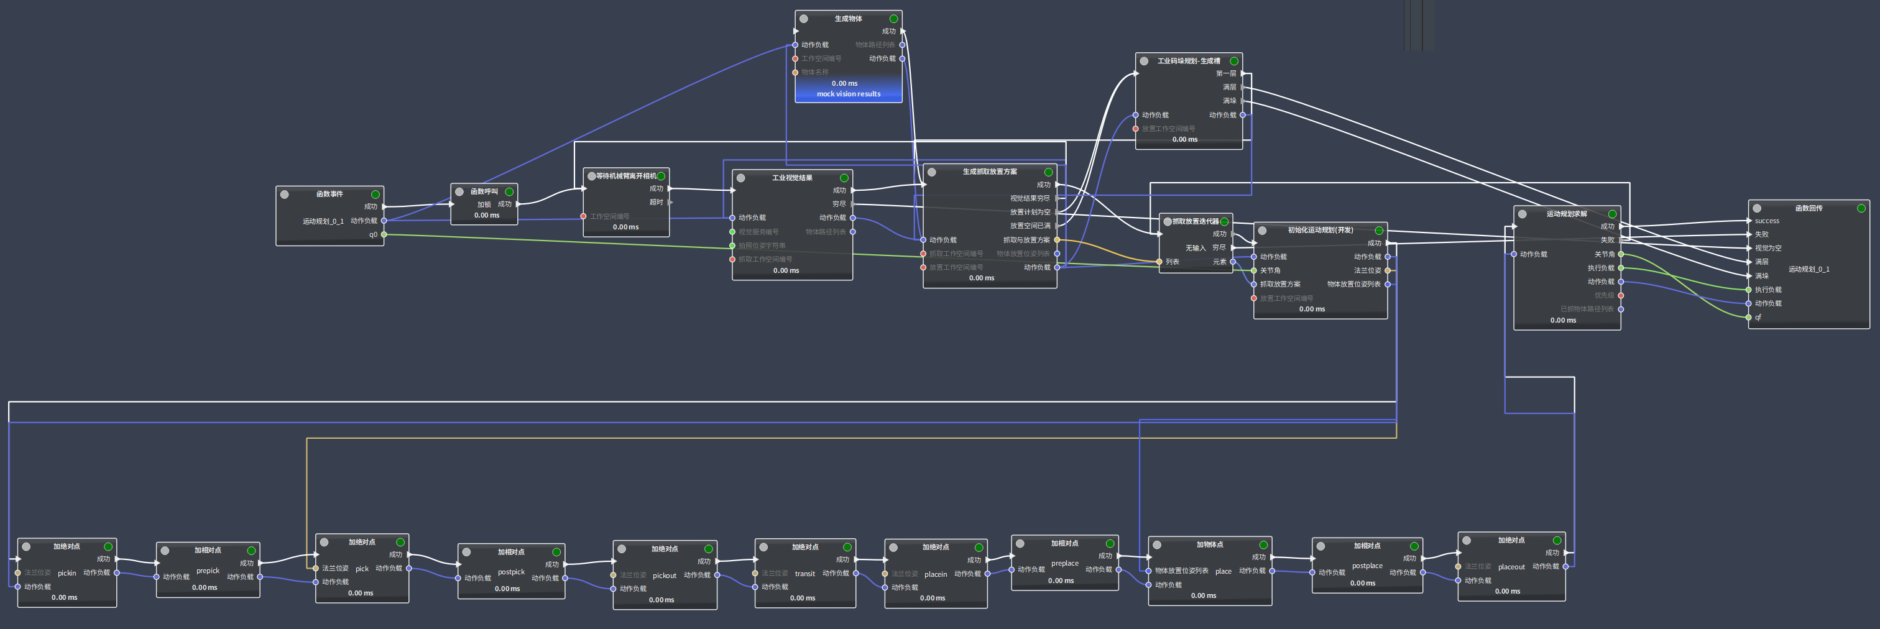Select the 函数回传 node title
This screenshot has width=1880, height=629.
1809,209
